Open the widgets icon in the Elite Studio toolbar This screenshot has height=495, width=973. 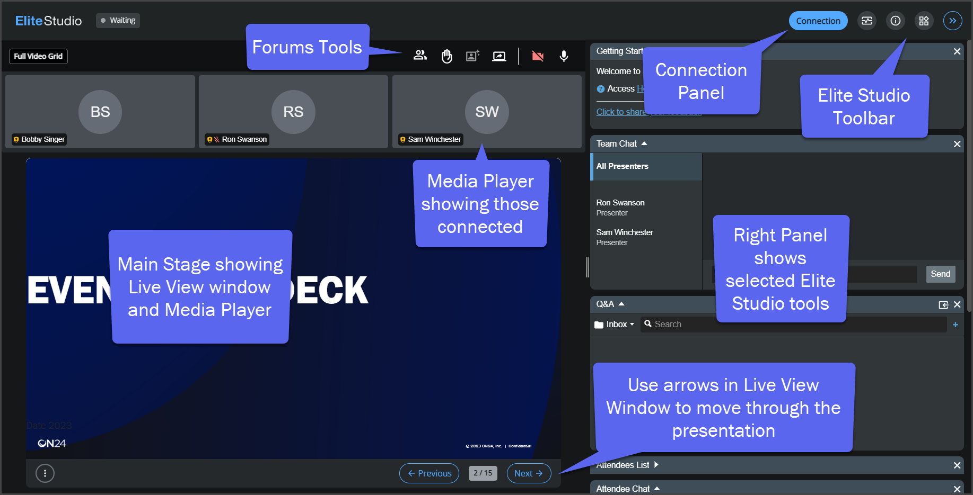pyautogui.click(x=924, y=21)
